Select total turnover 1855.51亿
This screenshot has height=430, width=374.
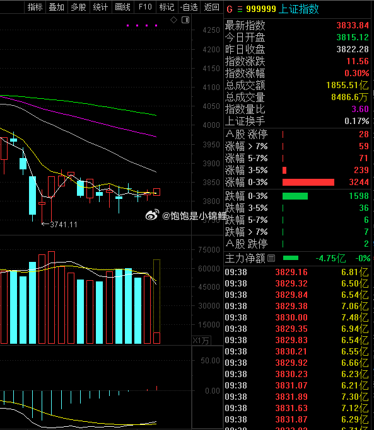pos(348,85)
